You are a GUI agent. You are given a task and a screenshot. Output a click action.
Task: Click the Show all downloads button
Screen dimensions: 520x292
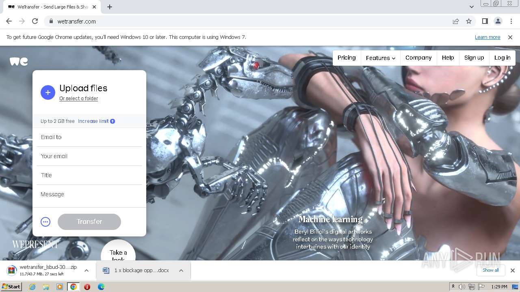tap(491, 271)
